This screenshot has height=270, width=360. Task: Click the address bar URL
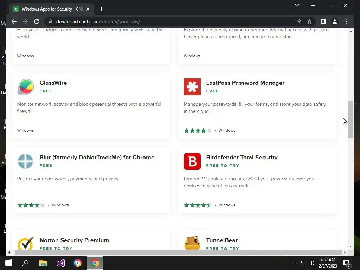coord(98,21)
